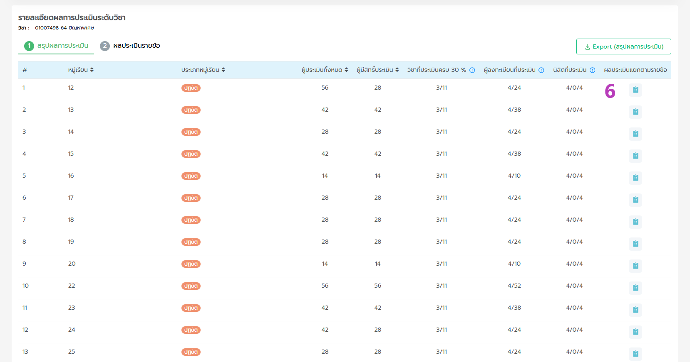Sort by ผู้มีสิทธิ์ประเมิน column
The height and width of the screenshot is (362, 690).
click(397, 70)
